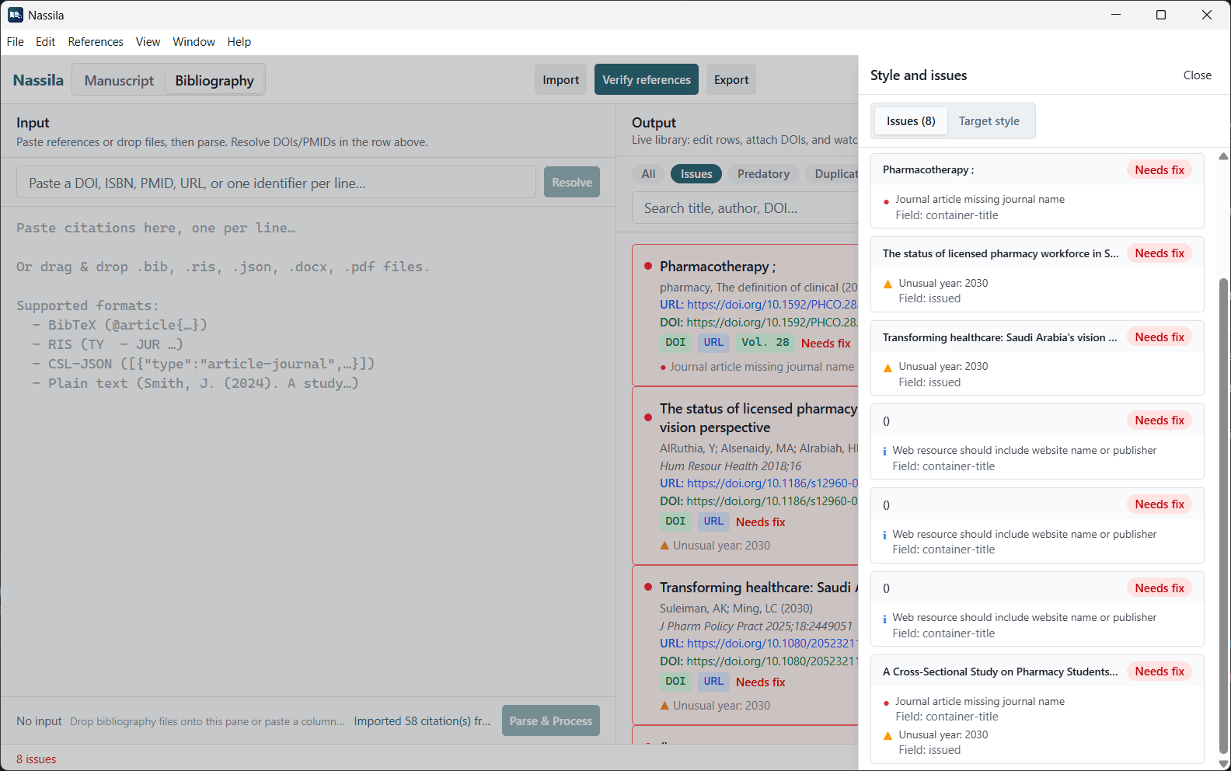The image size is (1231, 771).
Task: Click DOI badge on licensed pharmacy entry
Action: (x=675, y=522)
